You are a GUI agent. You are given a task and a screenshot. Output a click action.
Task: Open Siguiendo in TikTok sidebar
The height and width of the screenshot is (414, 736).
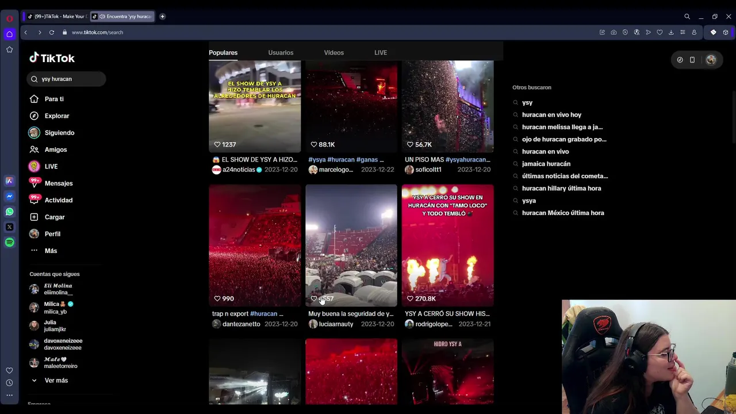[x=59, y=133]
